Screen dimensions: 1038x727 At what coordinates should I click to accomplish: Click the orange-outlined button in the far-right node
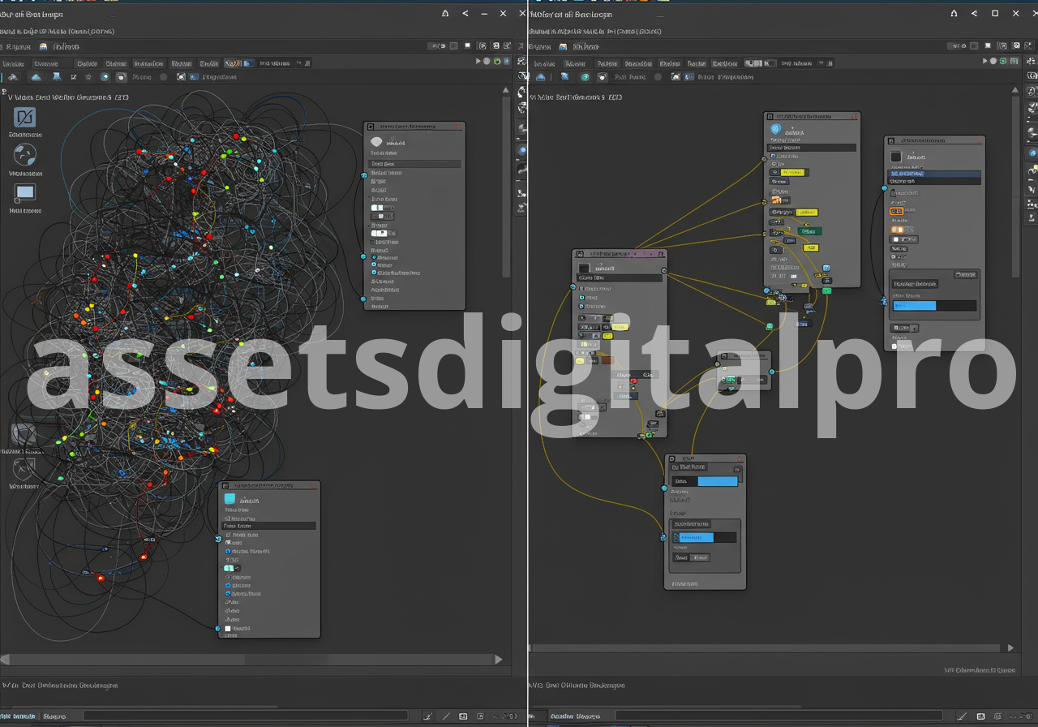point(897,210)
